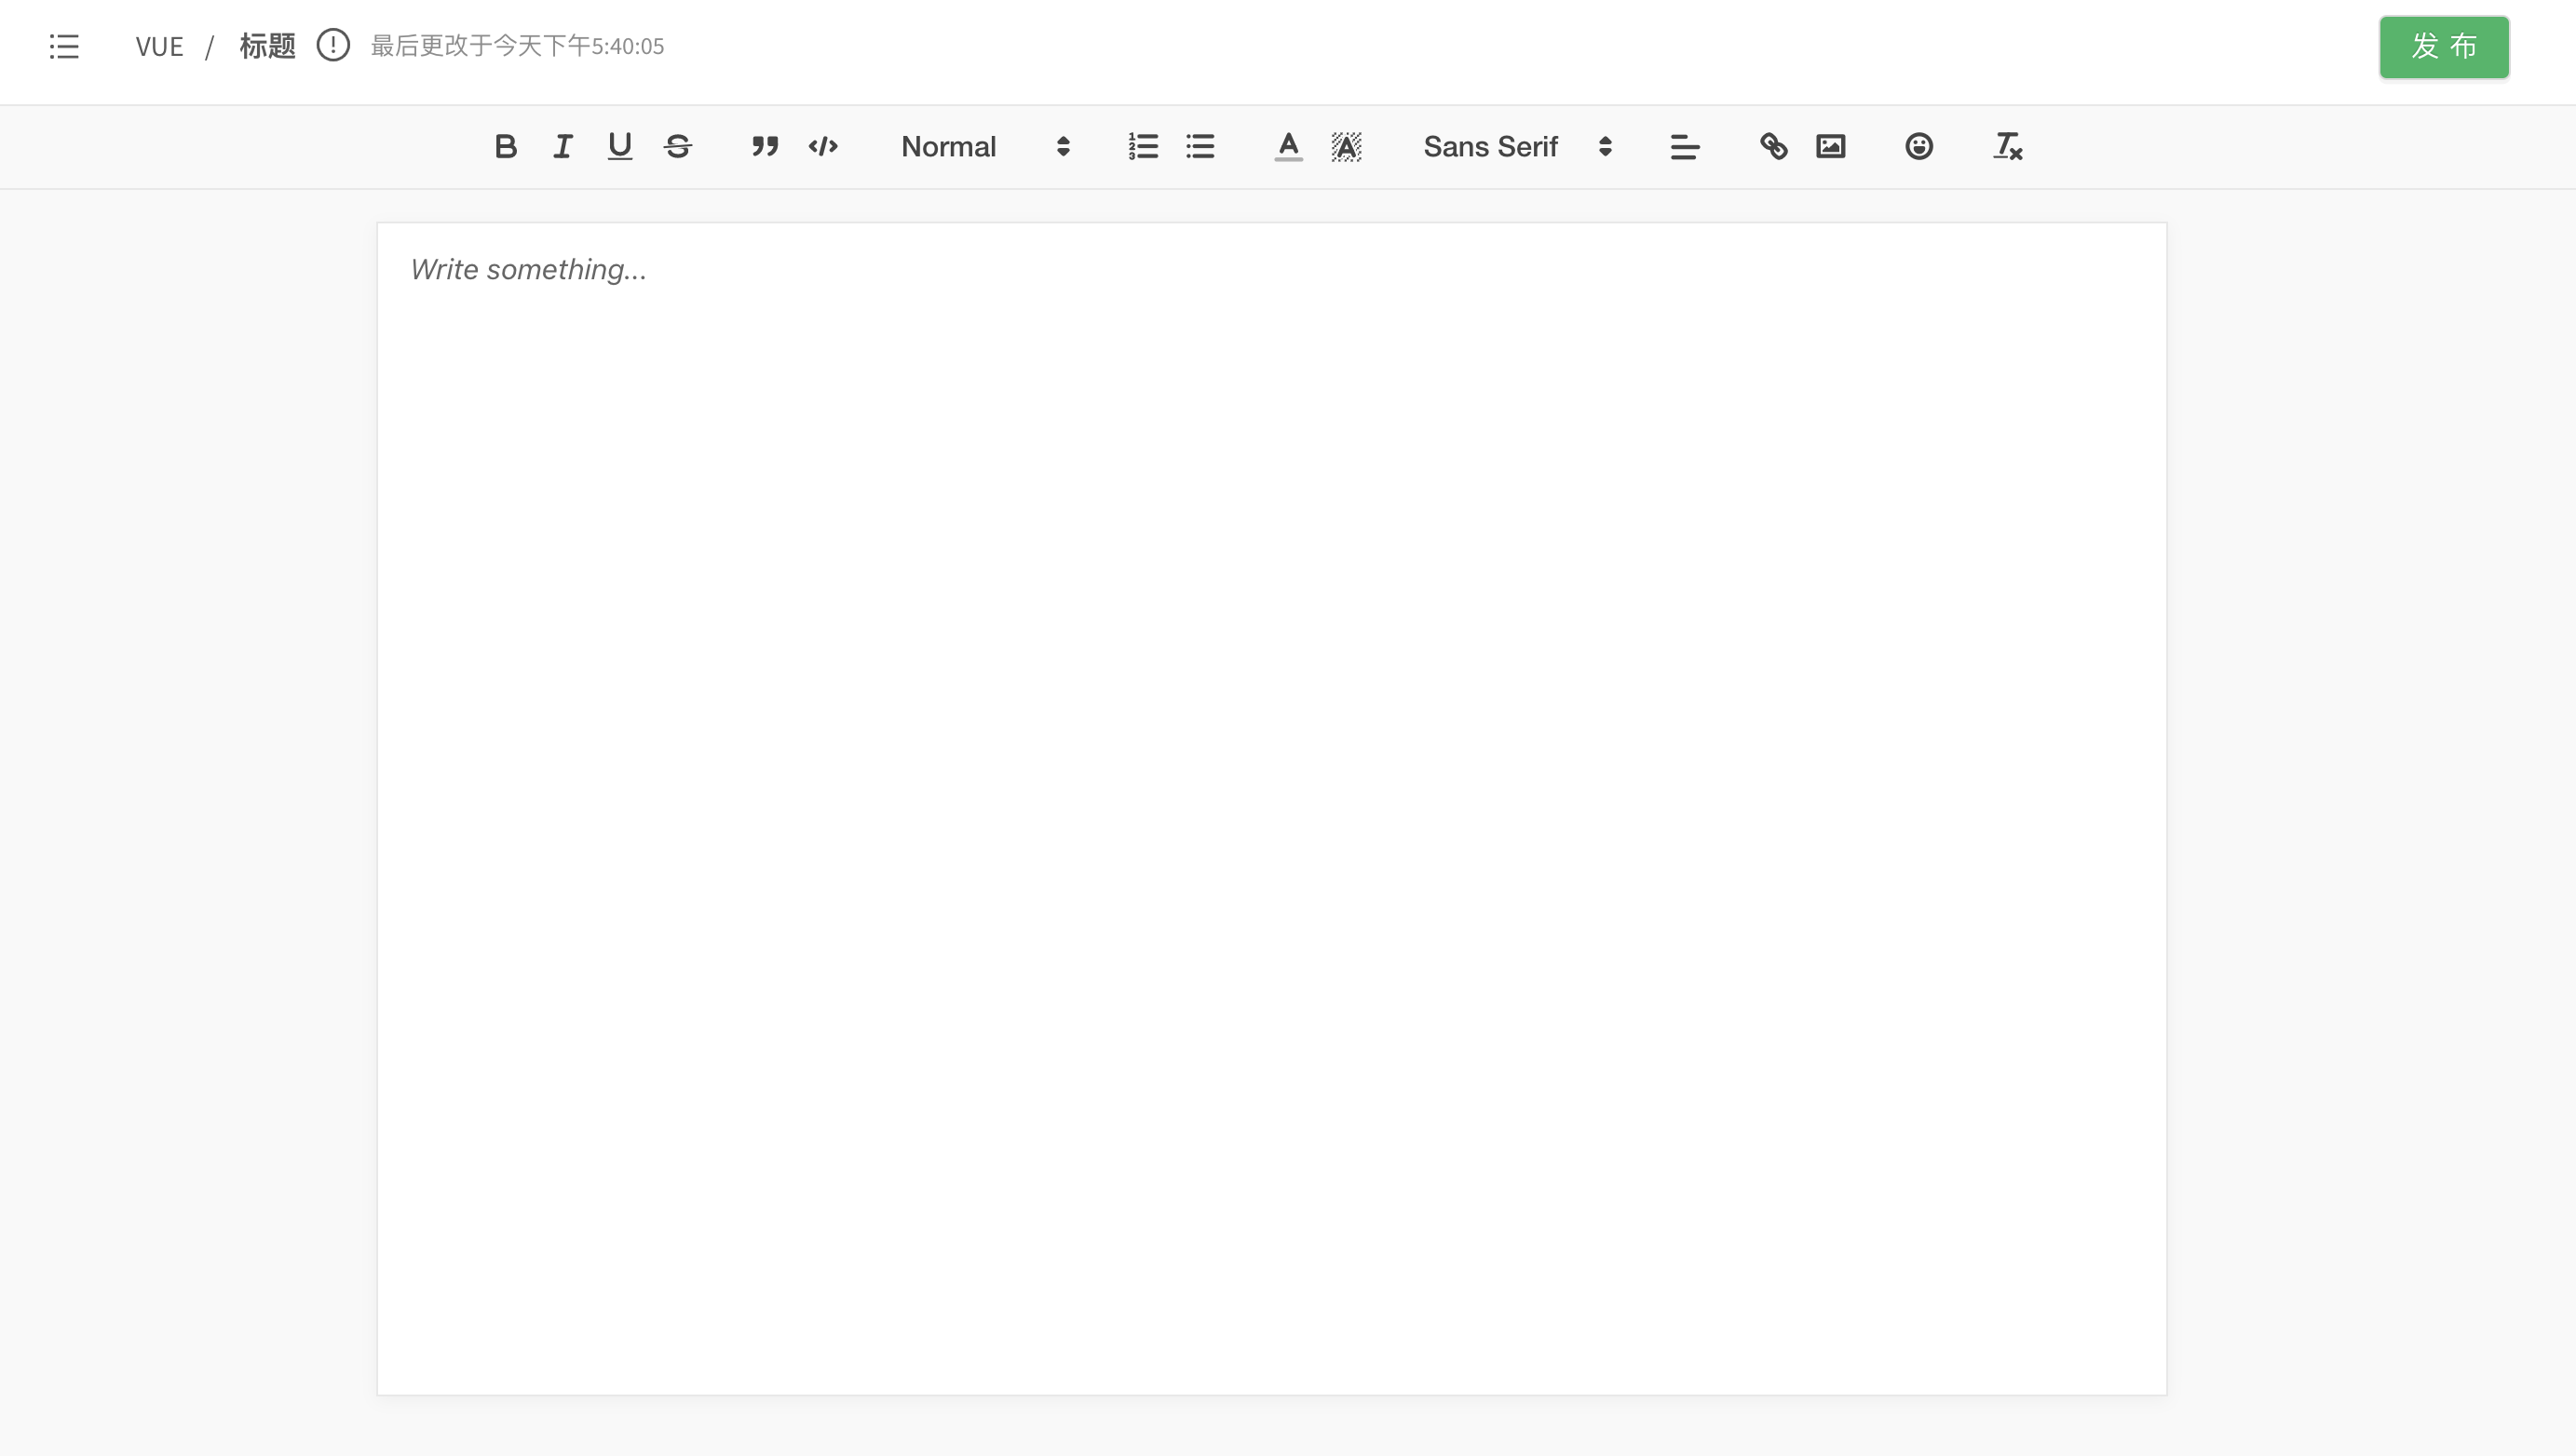Click the 最后更改于今天下午5:40:05 timestamp

517,46
